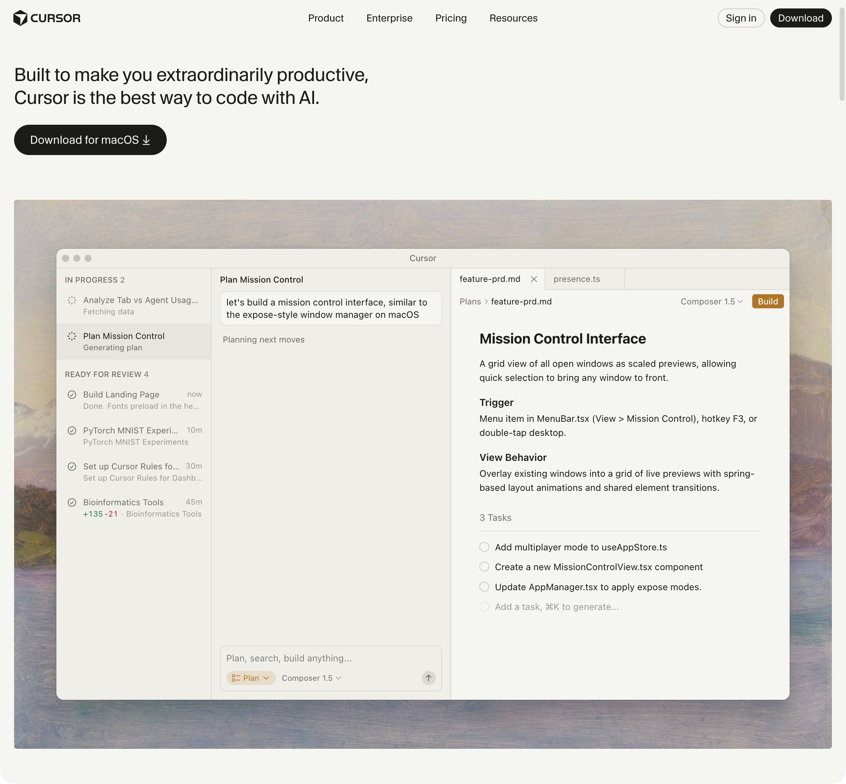
Task: Click the orange Build button
Action: click(767, 302)
